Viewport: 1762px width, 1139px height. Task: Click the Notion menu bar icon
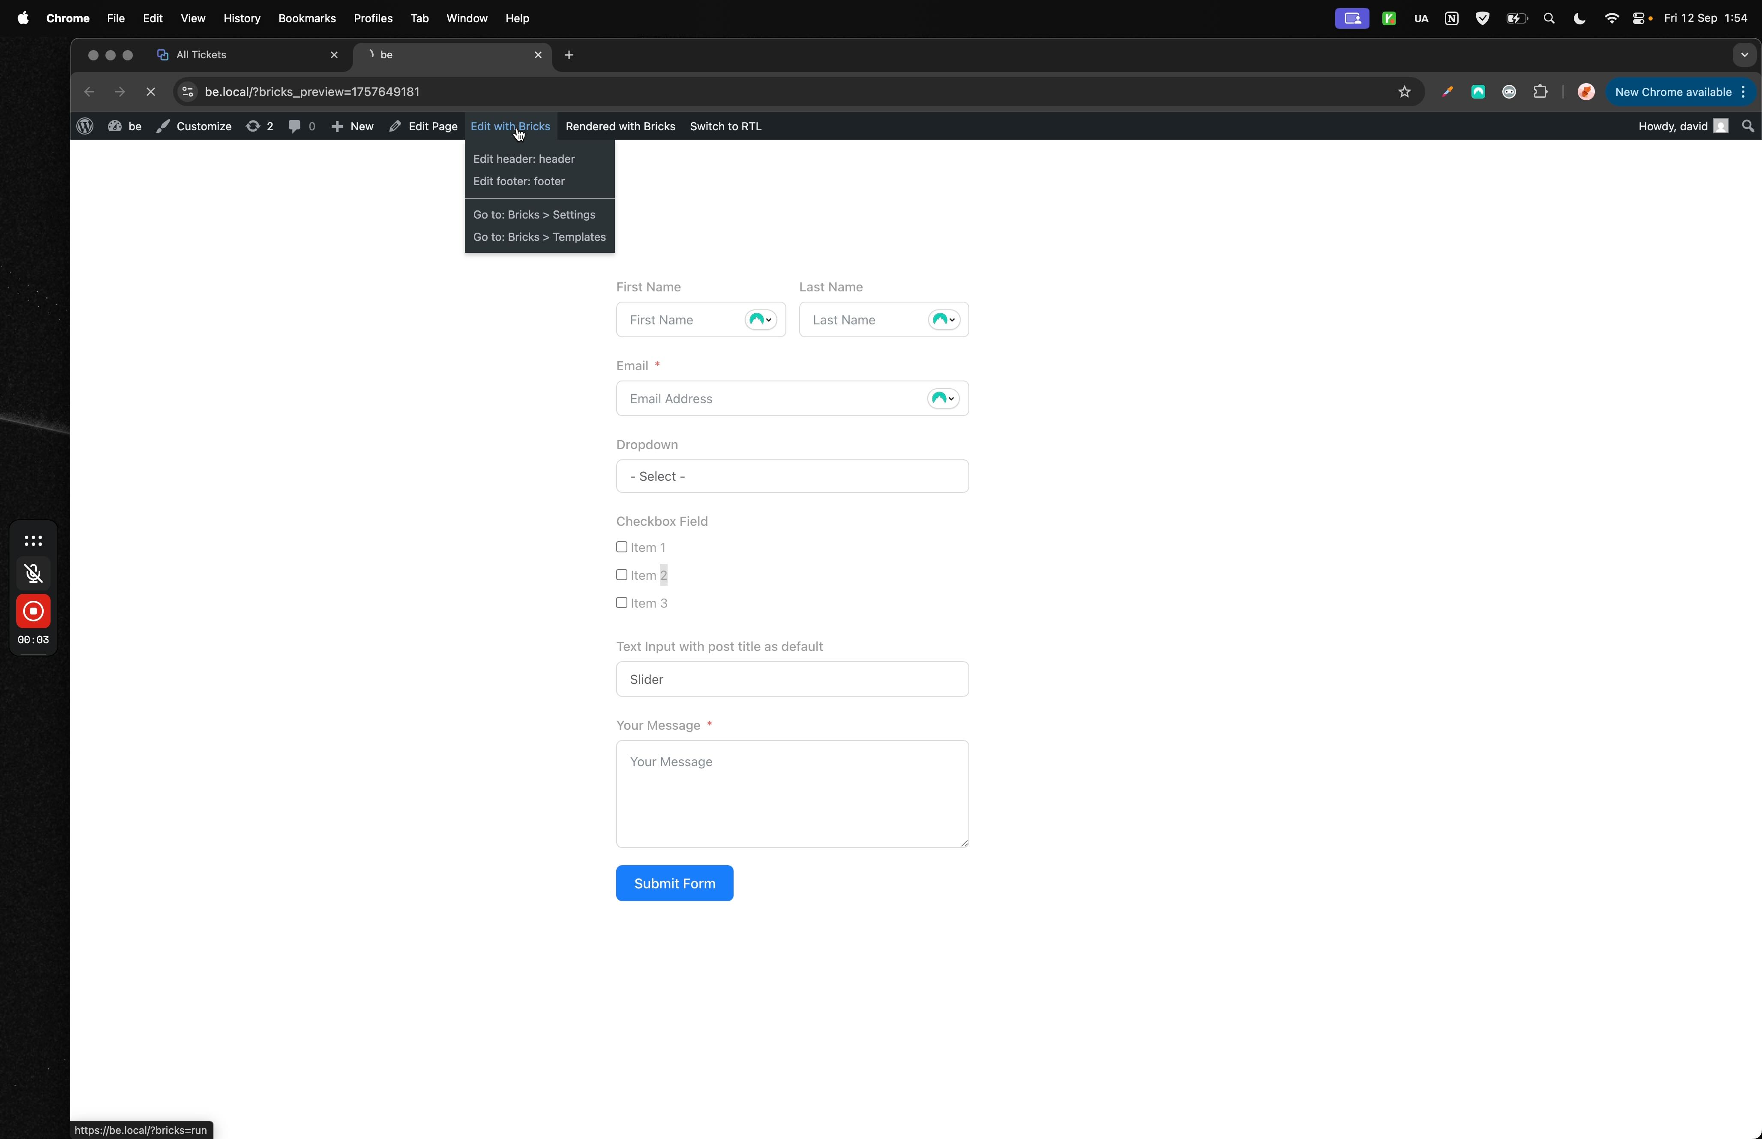[1451, 18]
